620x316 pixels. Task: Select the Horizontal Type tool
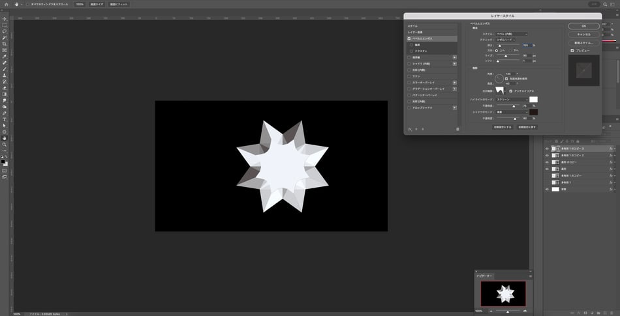[5, 119]
